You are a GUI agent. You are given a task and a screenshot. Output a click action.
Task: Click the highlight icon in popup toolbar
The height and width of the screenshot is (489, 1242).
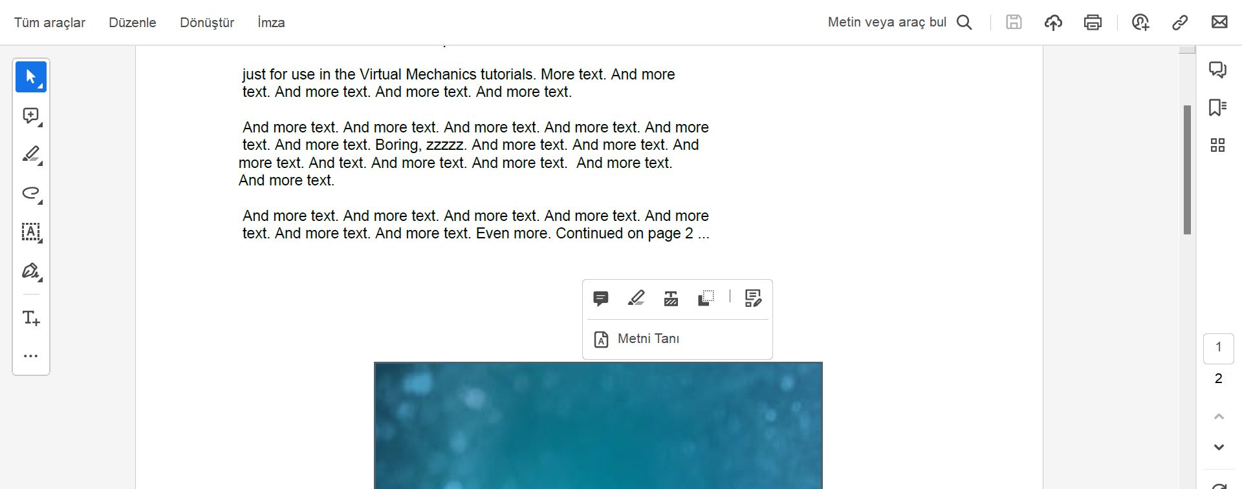636,298
